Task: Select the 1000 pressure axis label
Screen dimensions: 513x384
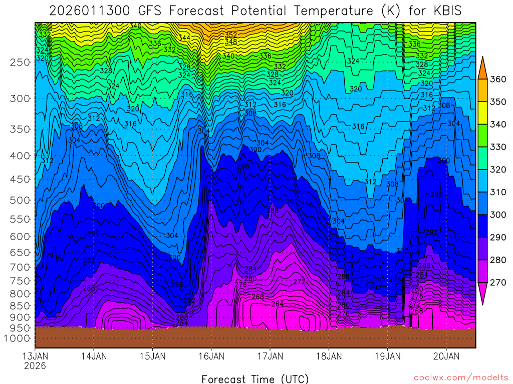Action: tap(17, 338)
